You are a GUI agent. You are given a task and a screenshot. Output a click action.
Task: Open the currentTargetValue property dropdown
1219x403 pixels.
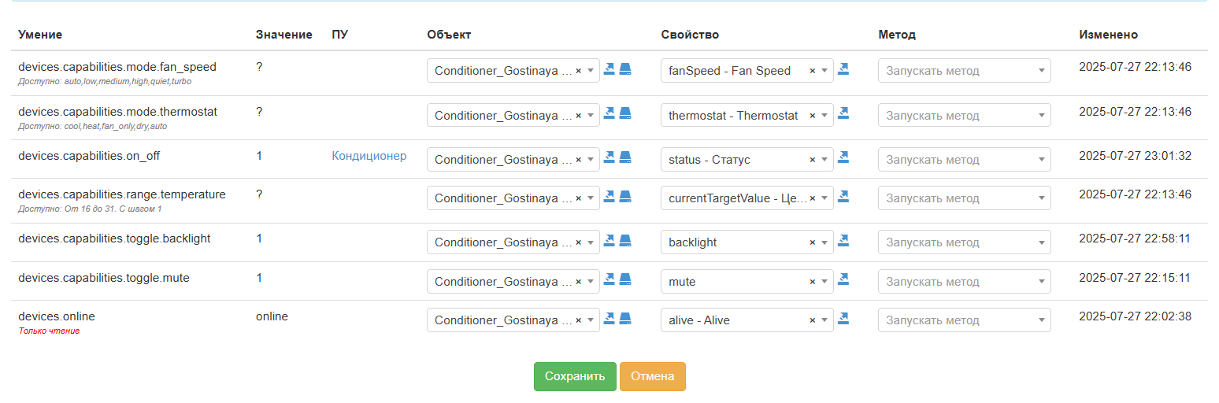[824, 198]
